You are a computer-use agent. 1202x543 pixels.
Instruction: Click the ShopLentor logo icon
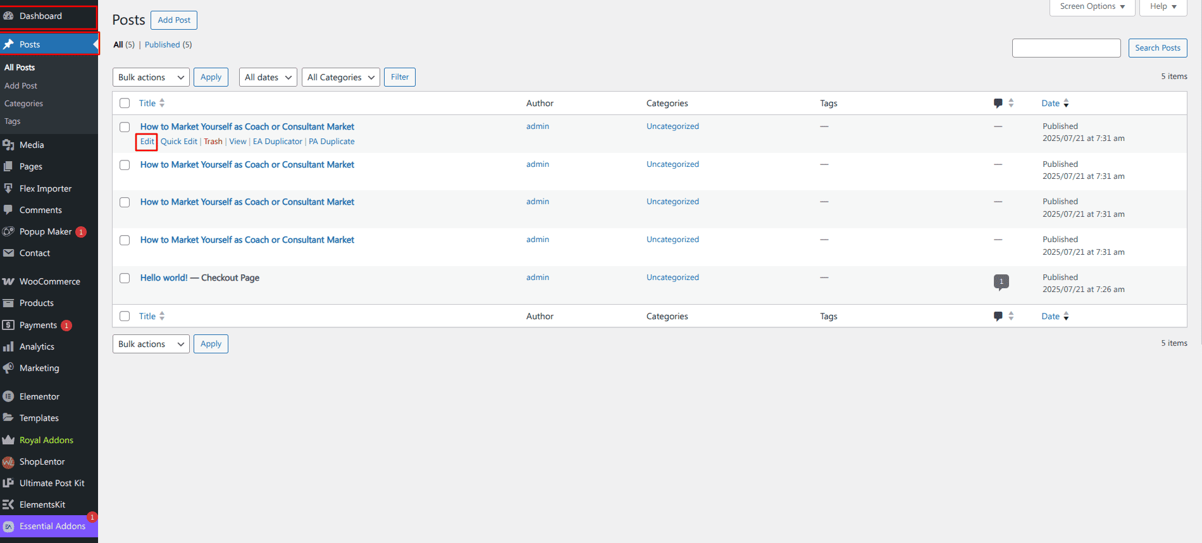8,461
